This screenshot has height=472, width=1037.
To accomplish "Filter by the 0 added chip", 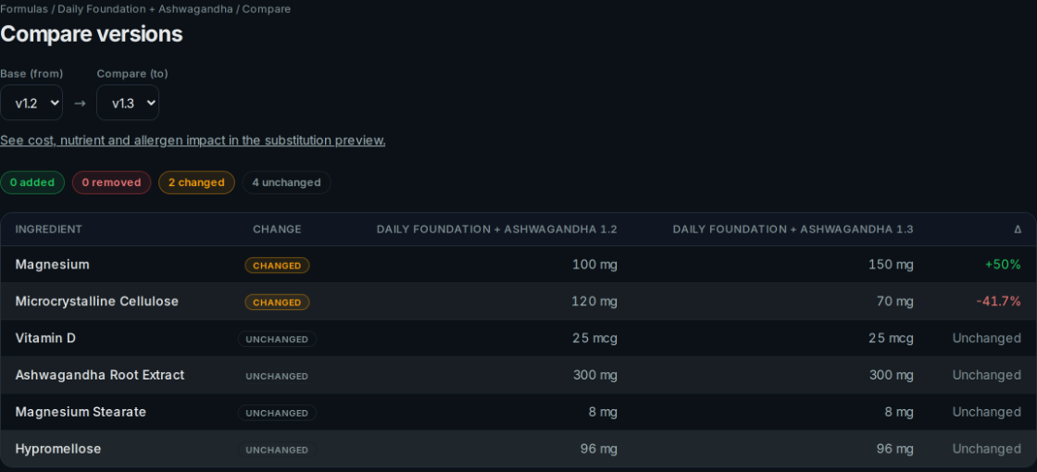I will click(x=32, y=182).
